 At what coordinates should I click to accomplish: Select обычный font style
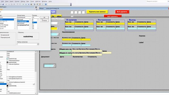pos(20,20)
